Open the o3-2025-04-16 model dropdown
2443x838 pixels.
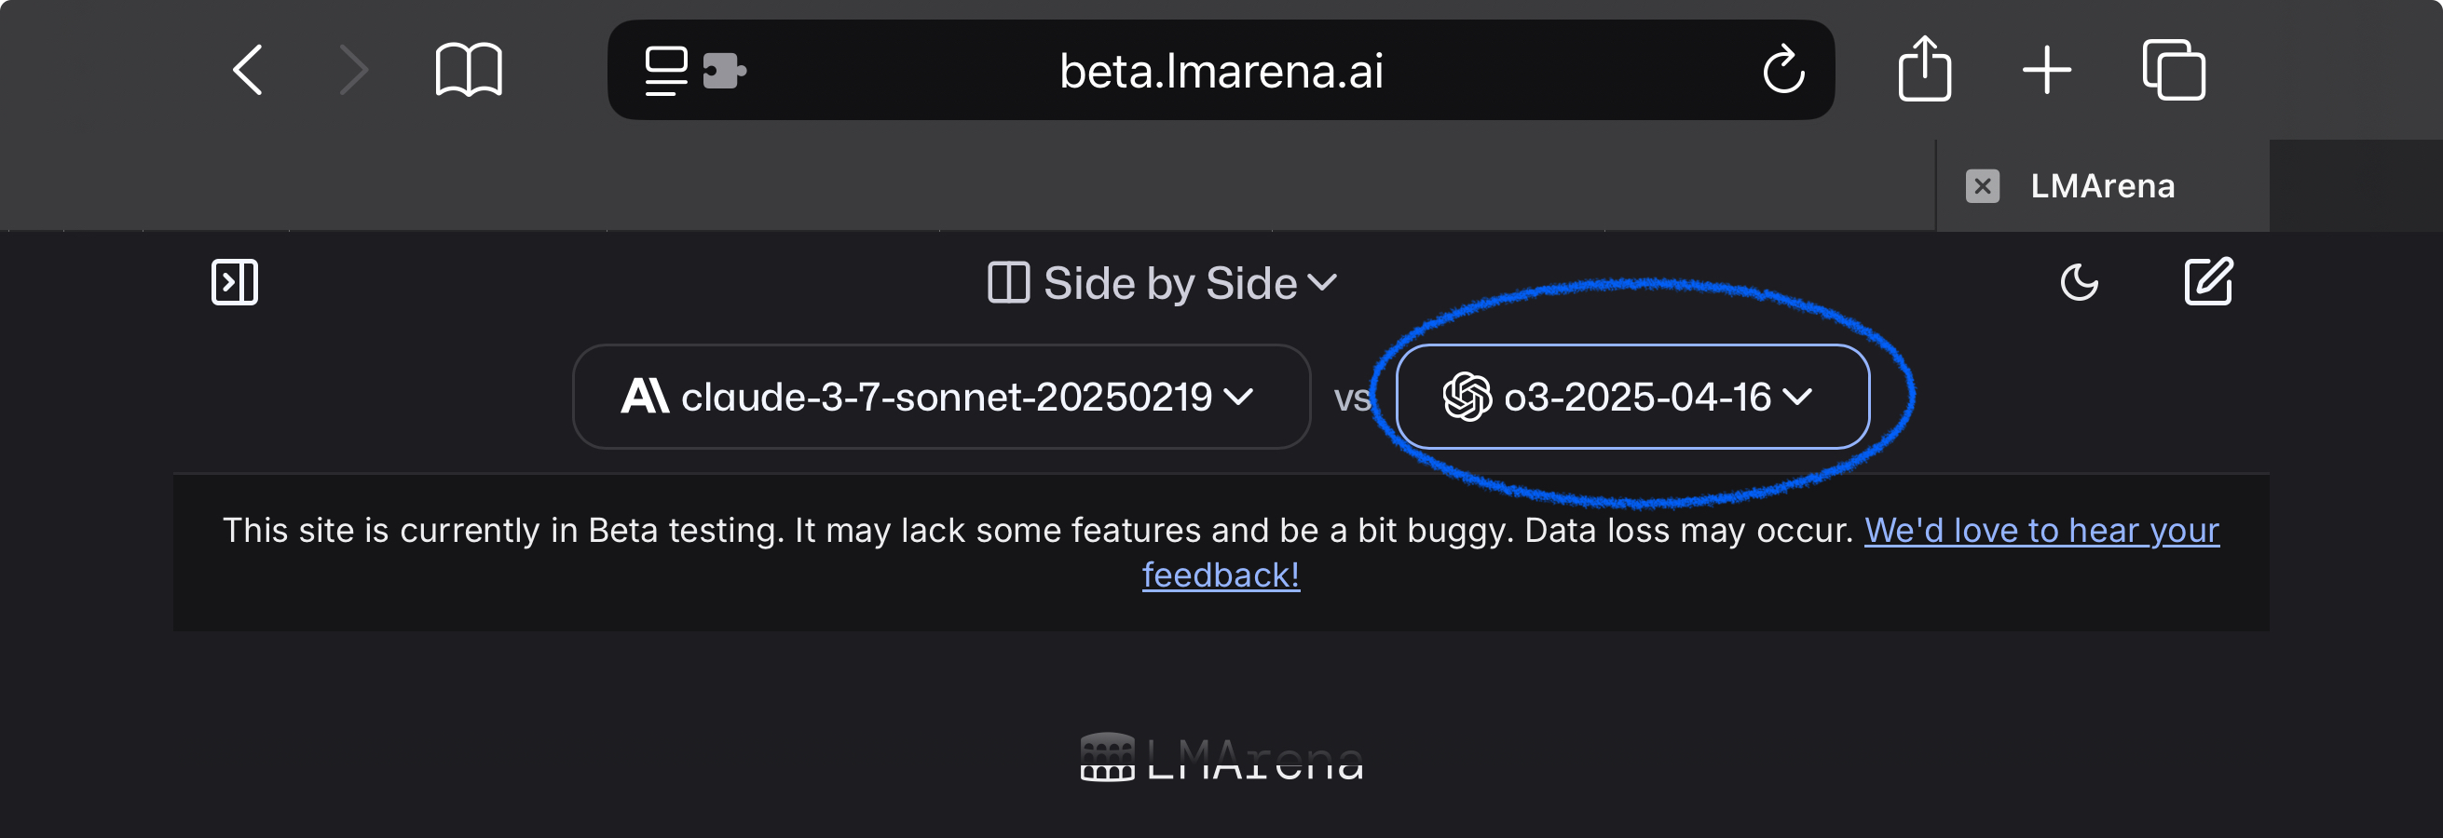click(1632, 397)
